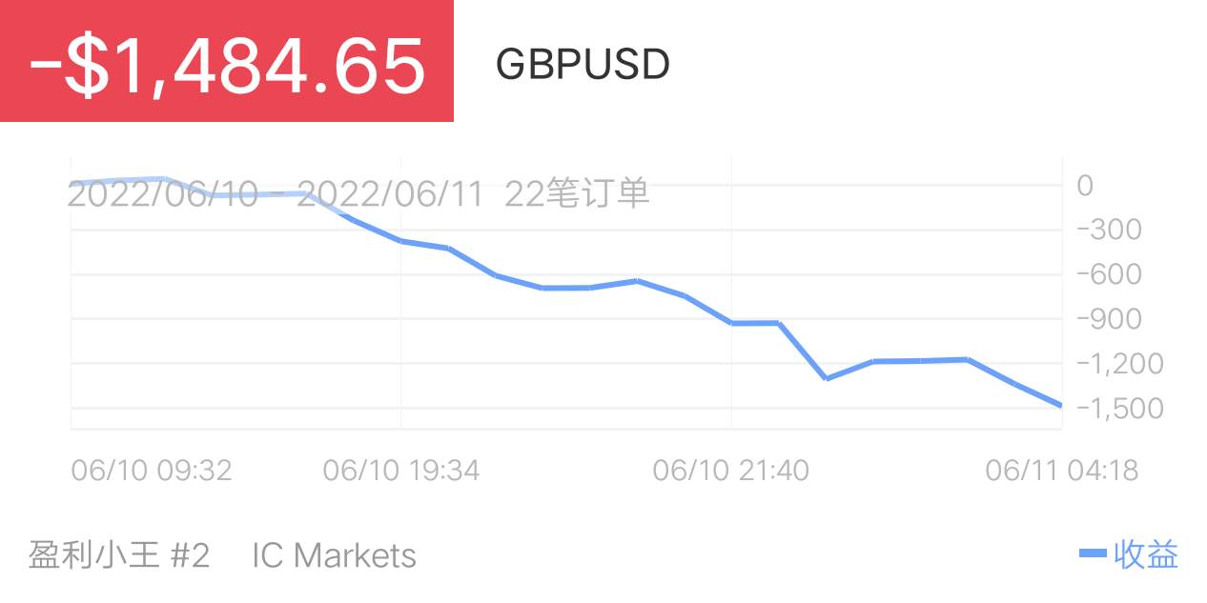Click the blue 收益 legend line icon
The width and height of the screenshot is (1207, 603).
click(1093, 553)
